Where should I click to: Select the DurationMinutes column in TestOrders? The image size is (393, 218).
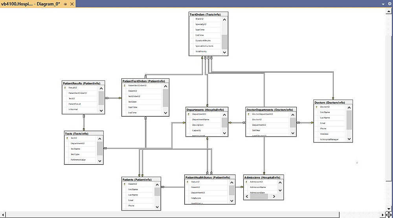(x=205, y=40)
